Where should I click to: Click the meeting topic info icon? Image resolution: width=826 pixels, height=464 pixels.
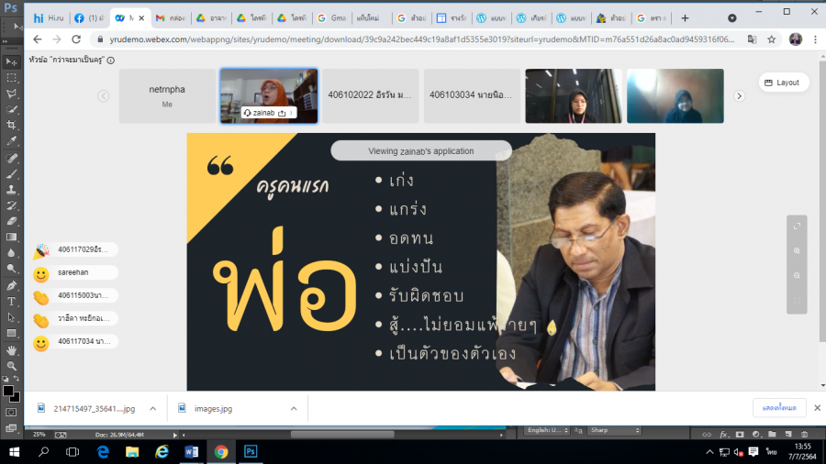click(x=111, y=60)
